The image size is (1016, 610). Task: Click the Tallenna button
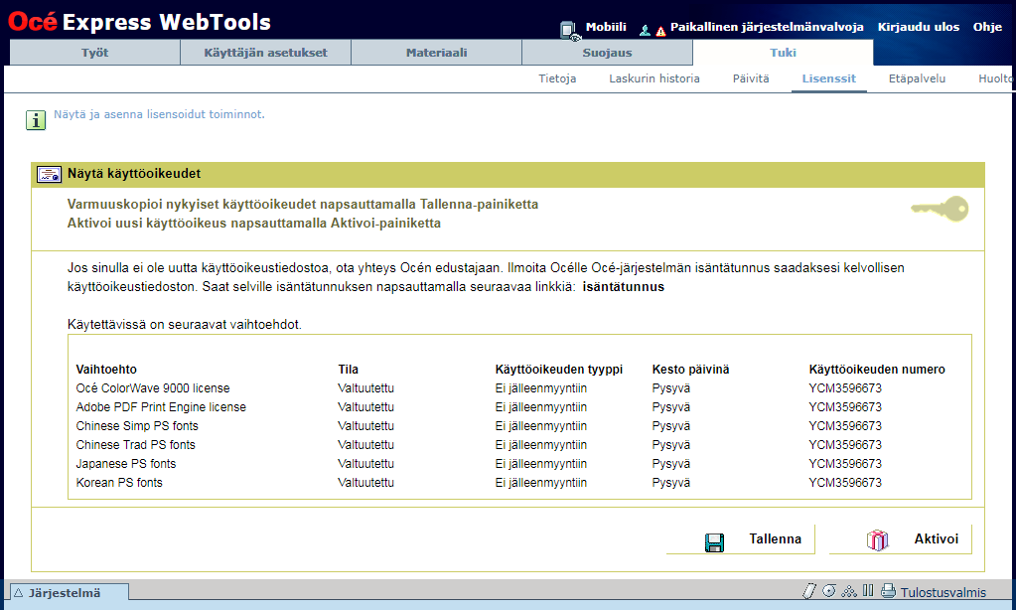[741, 539]
